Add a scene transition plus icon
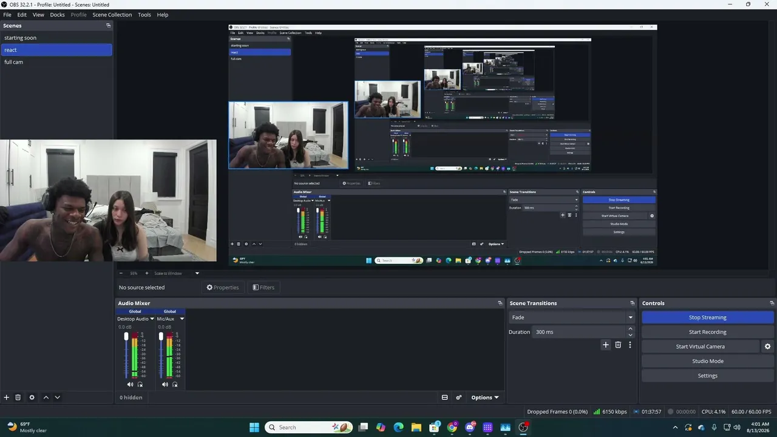Image resolution: width=777 pixels, height=437 pixels. point(605,345)
